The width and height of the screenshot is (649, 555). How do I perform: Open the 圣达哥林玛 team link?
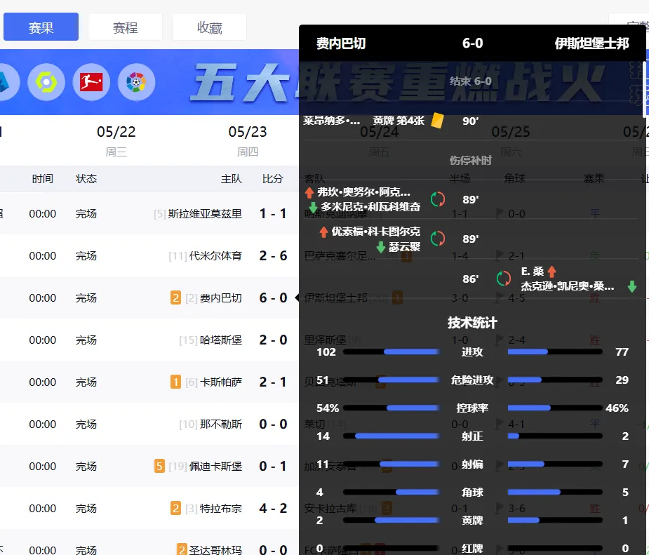click(215, 550)
